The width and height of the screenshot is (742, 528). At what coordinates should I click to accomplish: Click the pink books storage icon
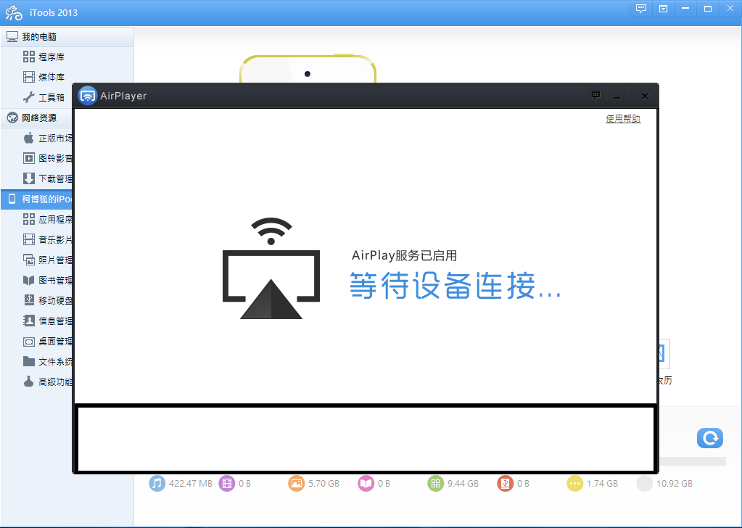[x=366, y=484]
